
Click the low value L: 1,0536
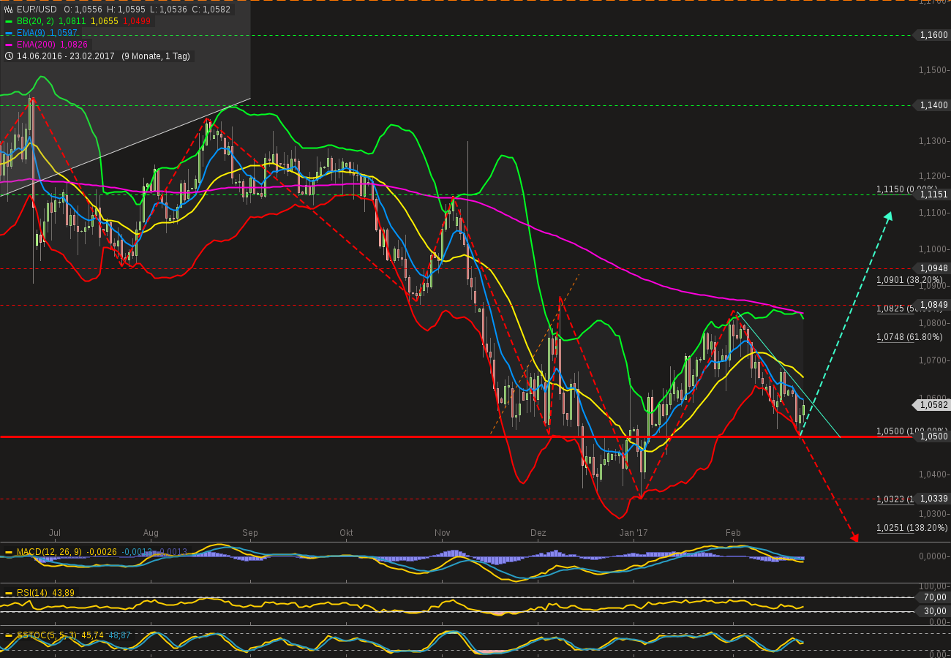click(169, 10)
